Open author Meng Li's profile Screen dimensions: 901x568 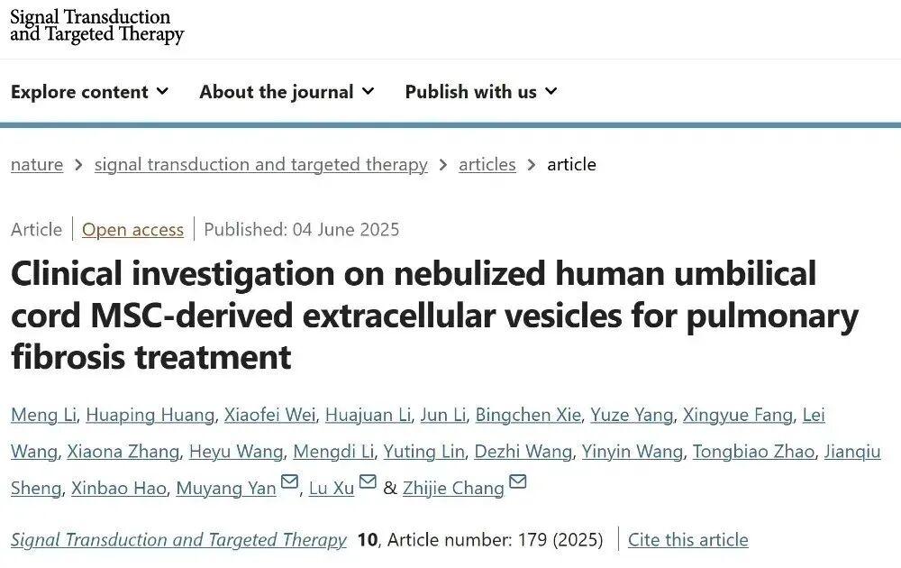43,415
